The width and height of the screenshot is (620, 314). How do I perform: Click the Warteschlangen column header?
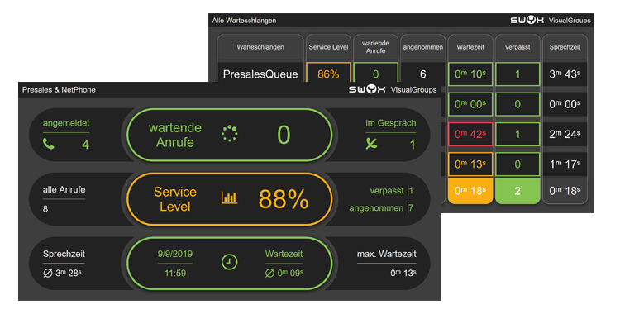coord(260,47)
